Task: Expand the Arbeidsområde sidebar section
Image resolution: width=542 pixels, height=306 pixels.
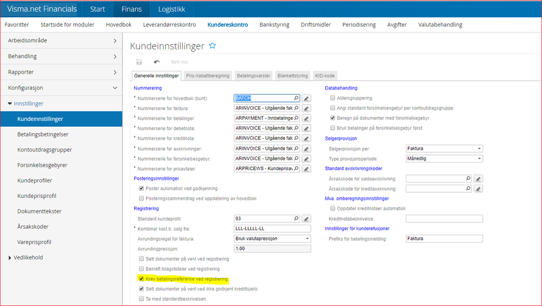Action: point(61,41)
